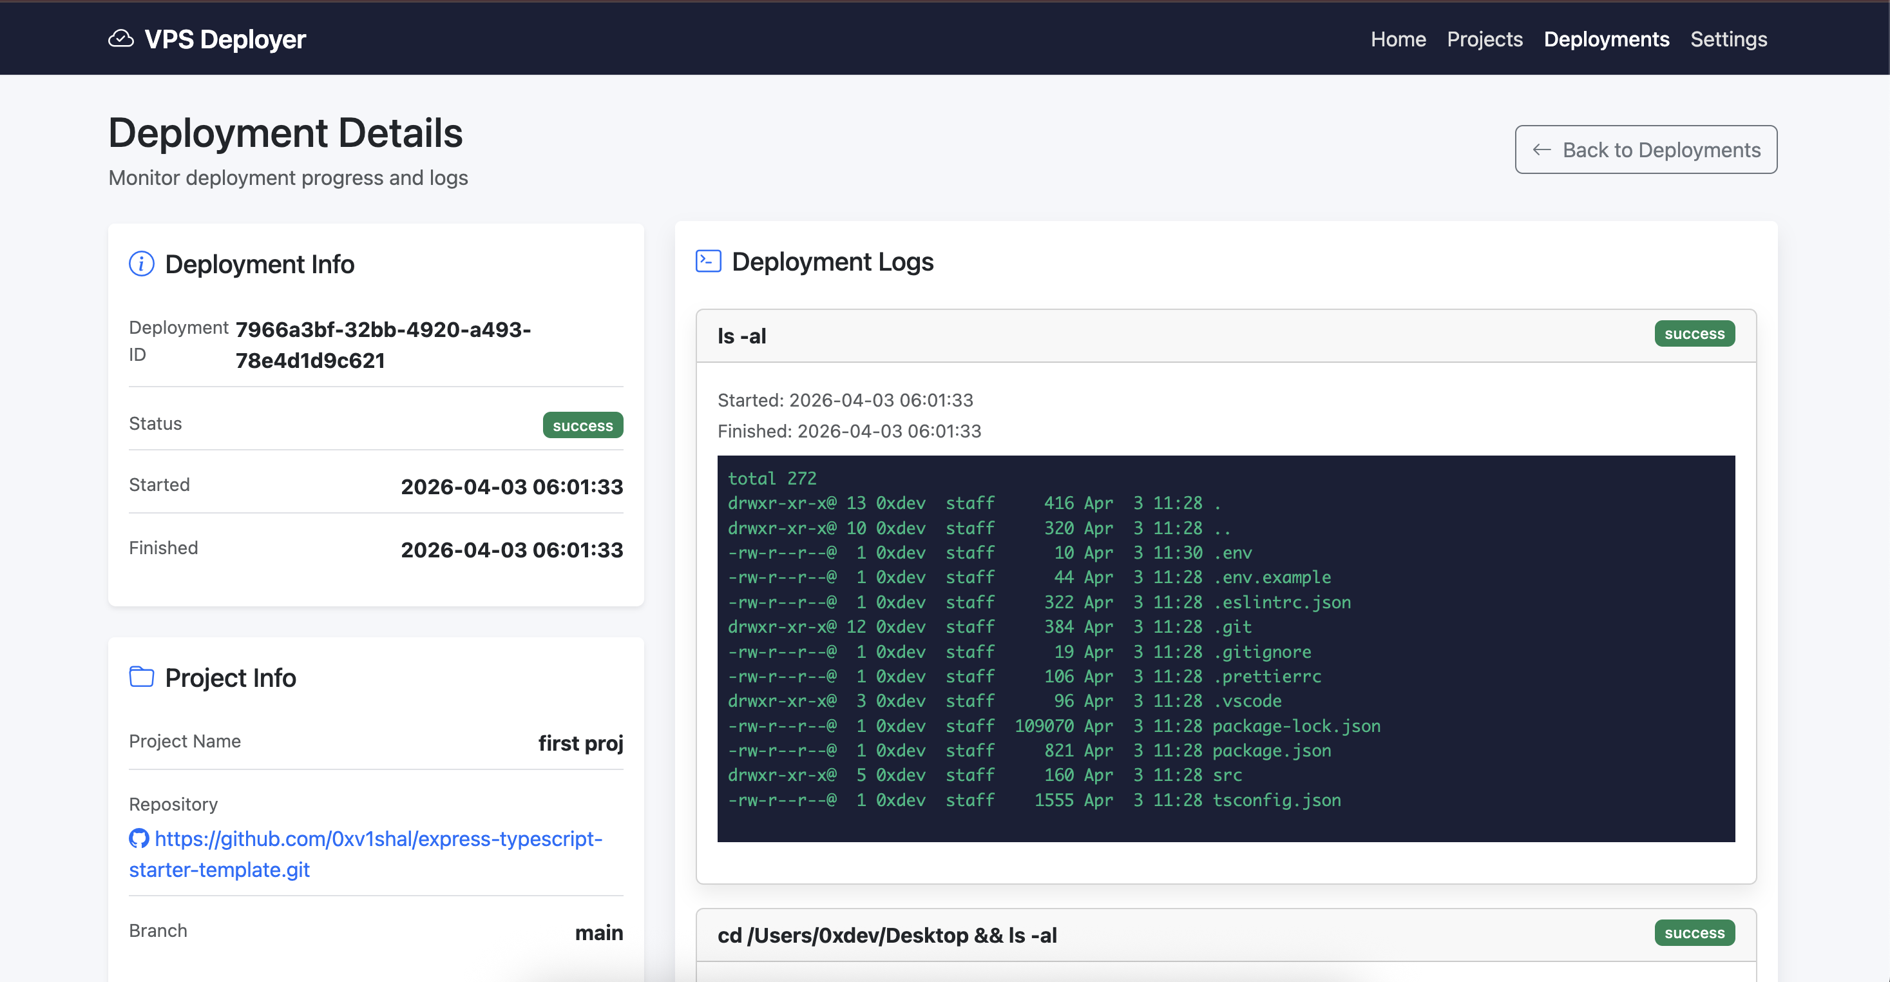Click the success badge on the ls -al card
The height and width of the screenshot is (982, 1890).
(x=1695, y=333)
